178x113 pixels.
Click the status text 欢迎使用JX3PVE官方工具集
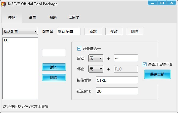point(26,106)
